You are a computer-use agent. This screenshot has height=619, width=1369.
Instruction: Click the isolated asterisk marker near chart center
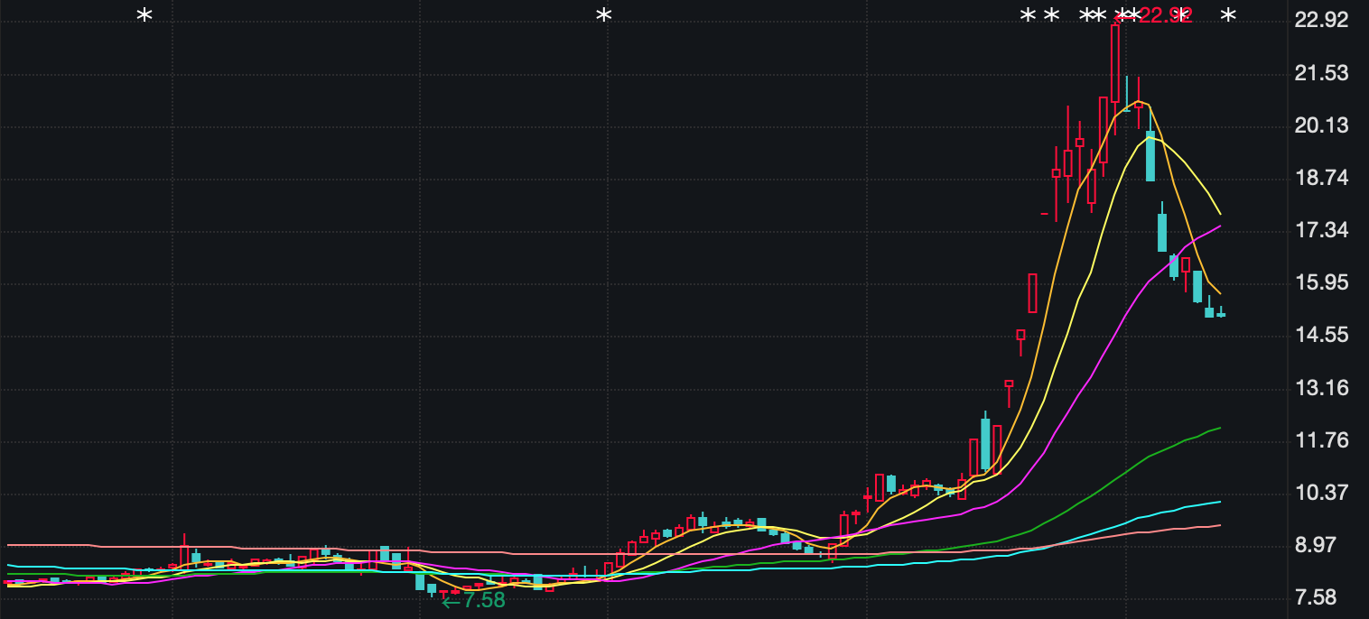click(604, 15)
